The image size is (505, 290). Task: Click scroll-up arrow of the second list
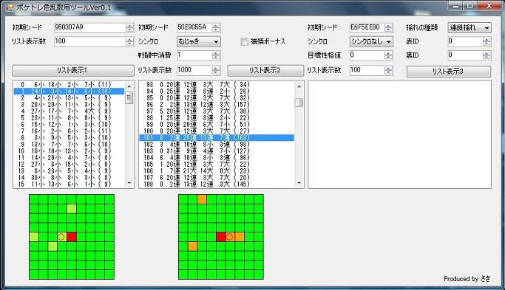pos(299,86)
